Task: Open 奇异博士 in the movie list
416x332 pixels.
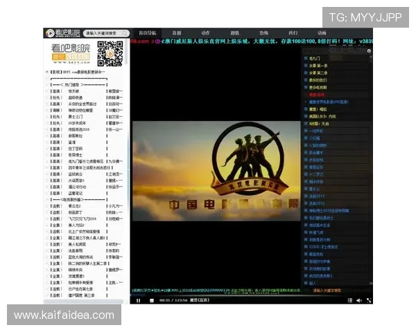Action: coord(76,155)
